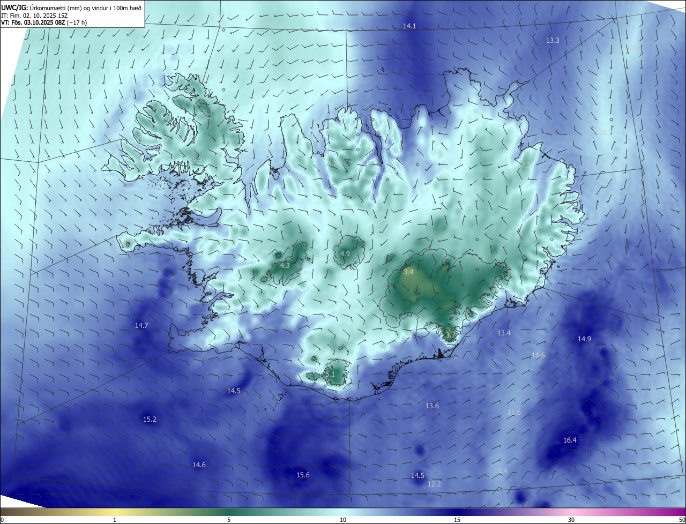
Task: Click the 13.4 value label
Action: click(504, 333)
